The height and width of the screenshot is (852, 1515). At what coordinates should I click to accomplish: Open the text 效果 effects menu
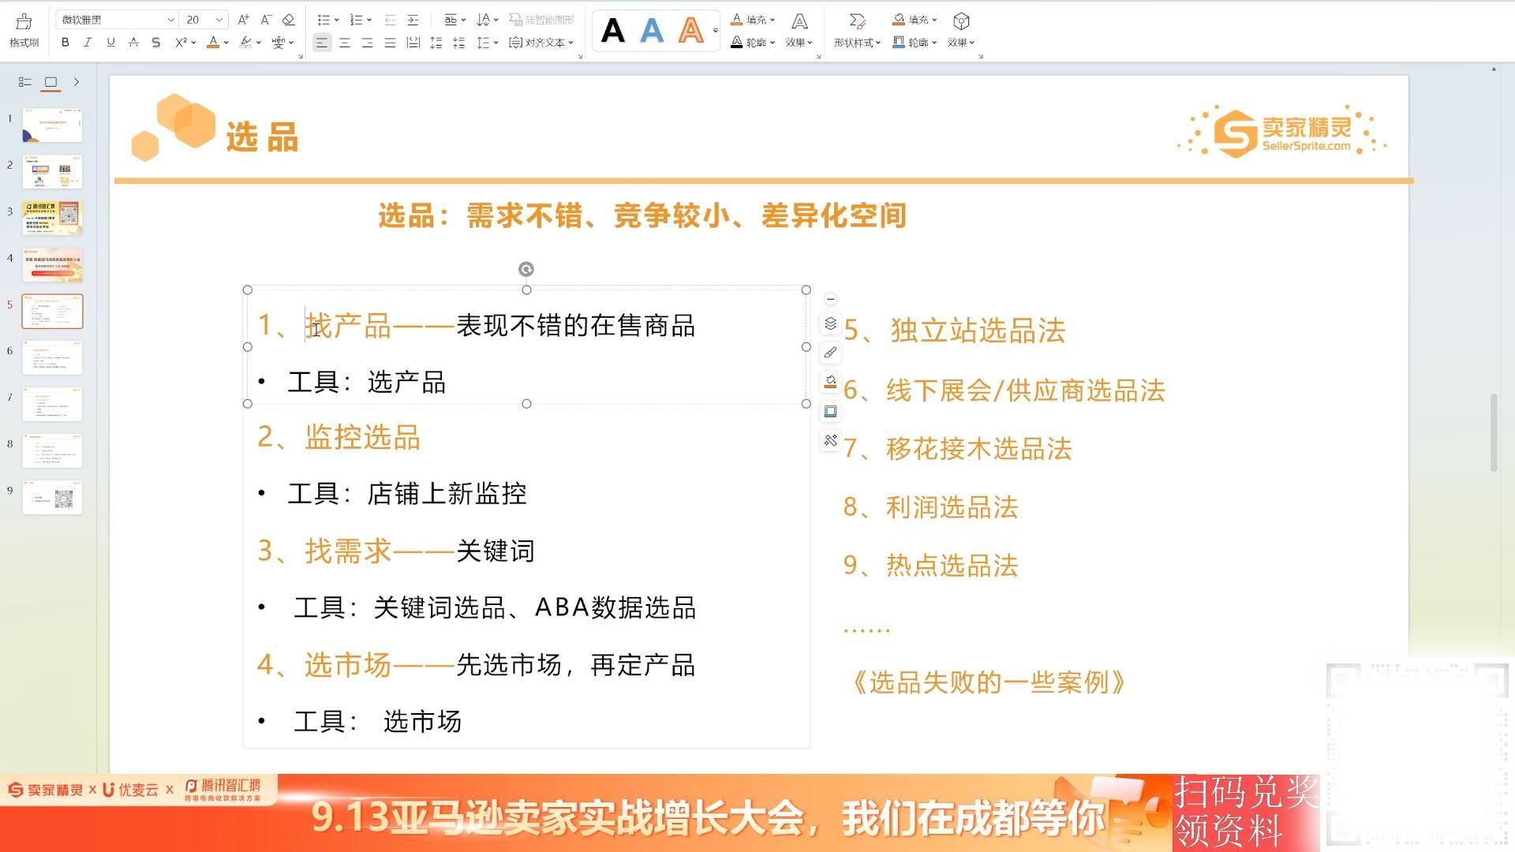pos(799,30)
